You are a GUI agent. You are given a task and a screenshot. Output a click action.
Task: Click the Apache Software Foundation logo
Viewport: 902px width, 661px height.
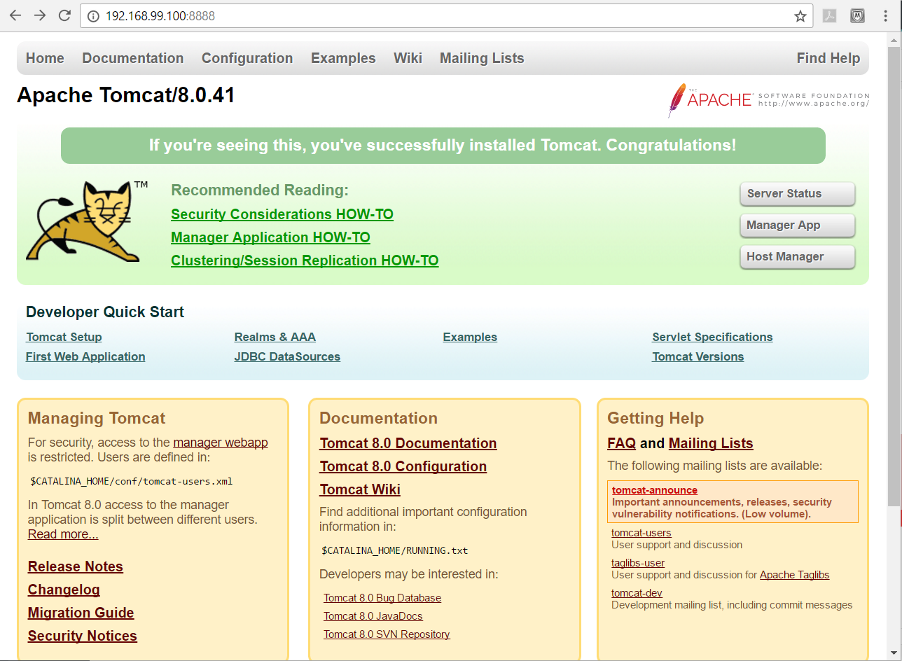pos(768,100)
